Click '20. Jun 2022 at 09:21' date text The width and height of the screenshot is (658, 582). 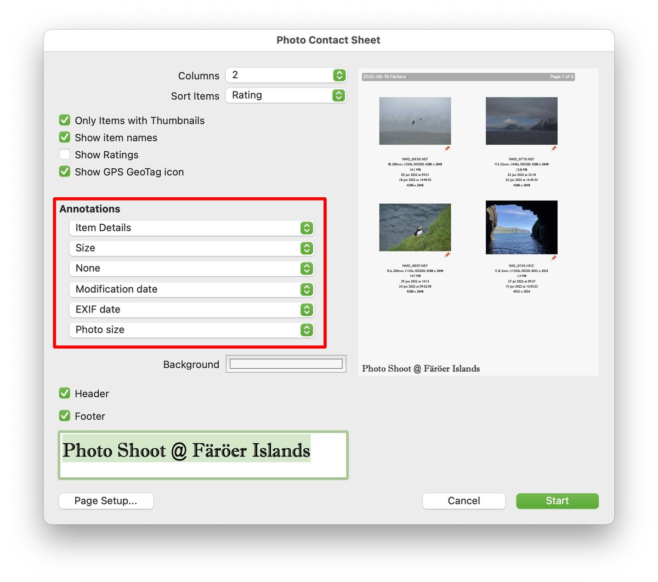415,175
